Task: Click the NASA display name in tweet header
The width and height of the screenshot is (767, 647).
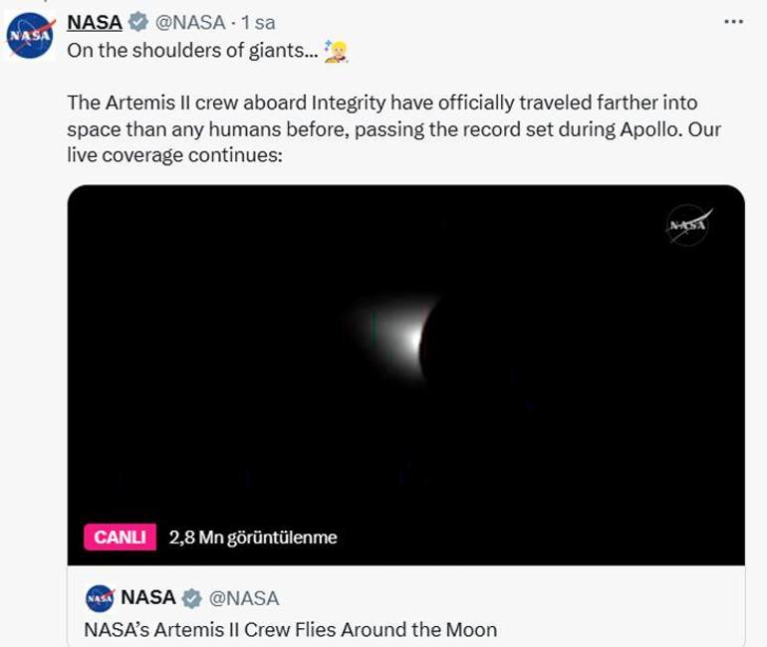Action: 94,22
